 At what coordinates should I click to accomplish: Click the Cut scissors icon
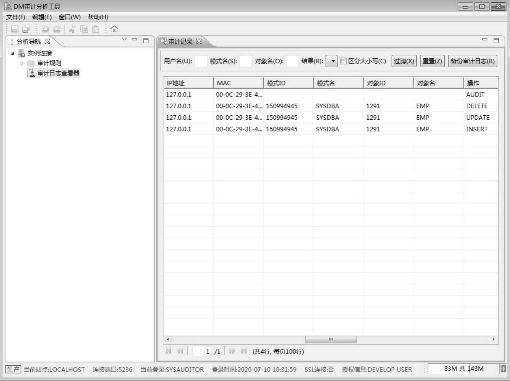pos(72,29)
